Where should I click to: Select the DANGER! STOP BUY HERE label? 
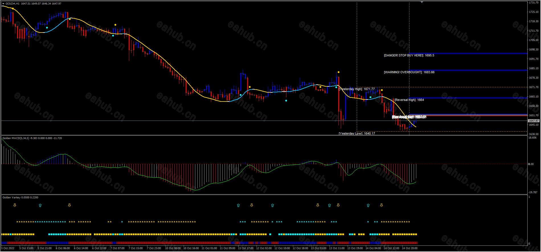click(409, 55)
